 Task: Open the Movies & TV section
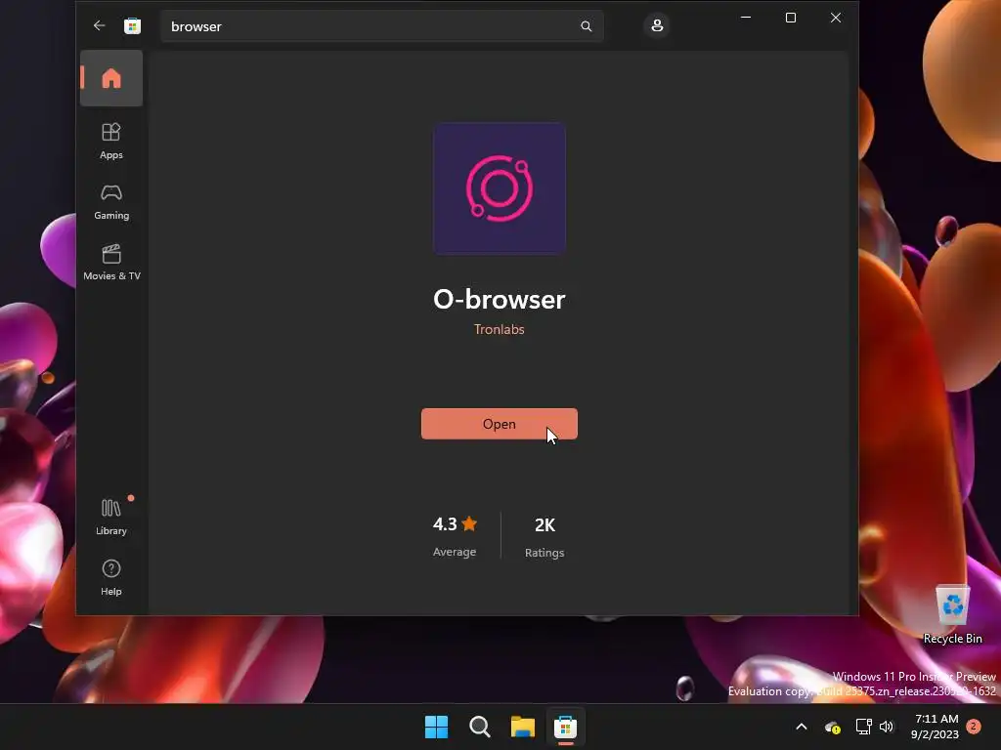[111, 262]
